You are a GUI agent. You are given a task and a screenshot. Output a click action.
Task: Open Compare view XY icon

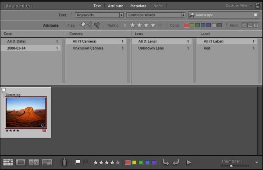pos(34,162)
